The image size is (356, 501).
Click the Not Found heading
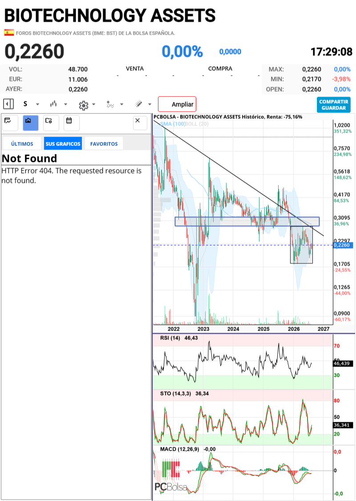point(29,158)
